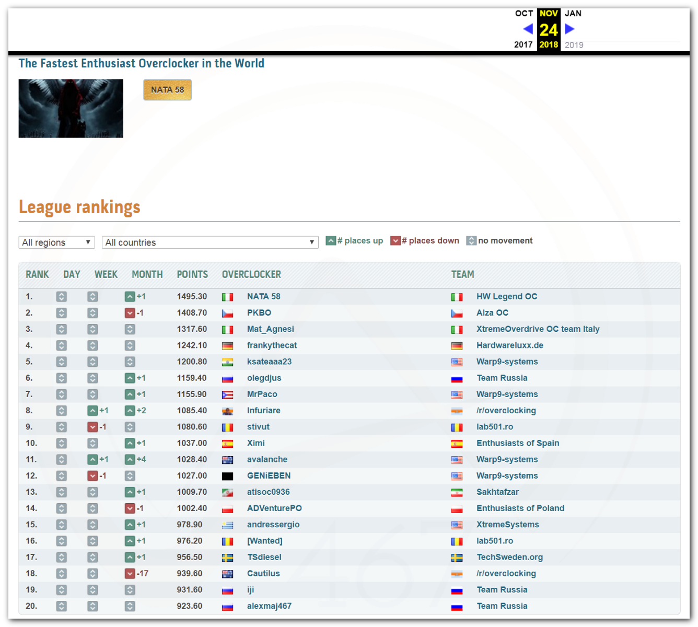The height and width of the screenshot is (627, 698).
Task: Sort by DAY column header
Action: (72, 274)
